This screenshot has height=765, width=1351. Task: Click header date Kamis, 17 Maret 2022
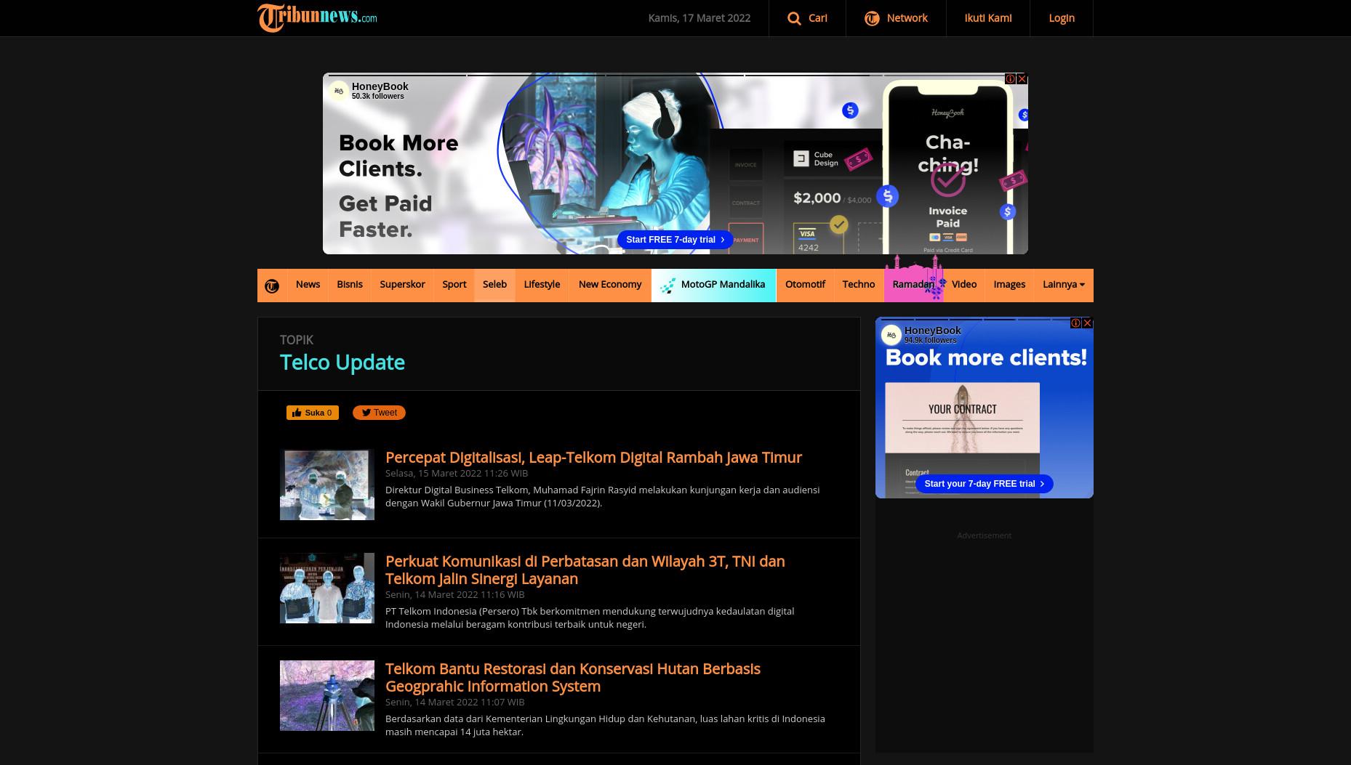click(x=699, y=18)
